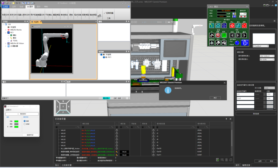Click 确定 in the connection success dialog
The image size is (278, 168).
tap(215, 98)
